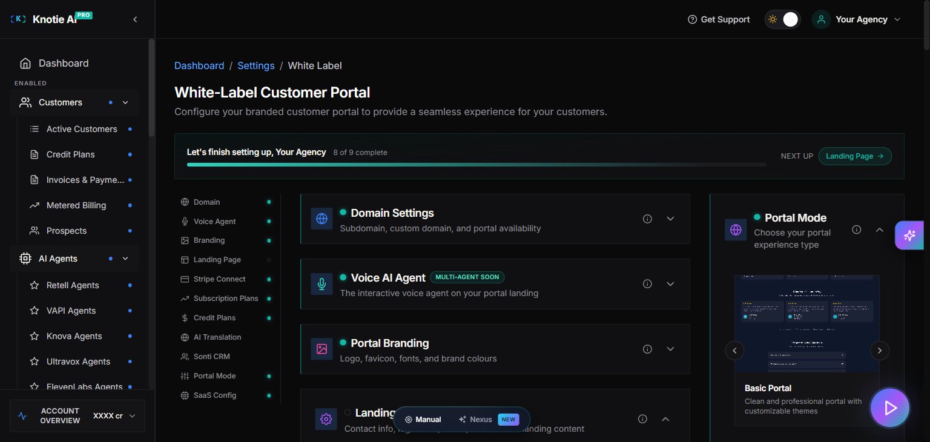Click the Domain Settings globe icon
Image resolution: width=930 pixels, height=442 pixels.
coord(322,219)
